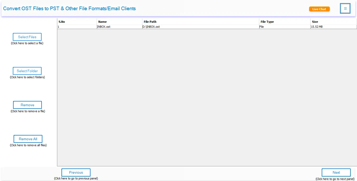Sort by the File Type column header

click(284, 21)
